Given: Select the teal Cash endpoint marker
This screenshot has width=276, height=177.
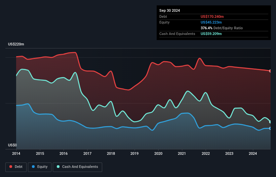Looking at the screenshot, I should [270, 122].
